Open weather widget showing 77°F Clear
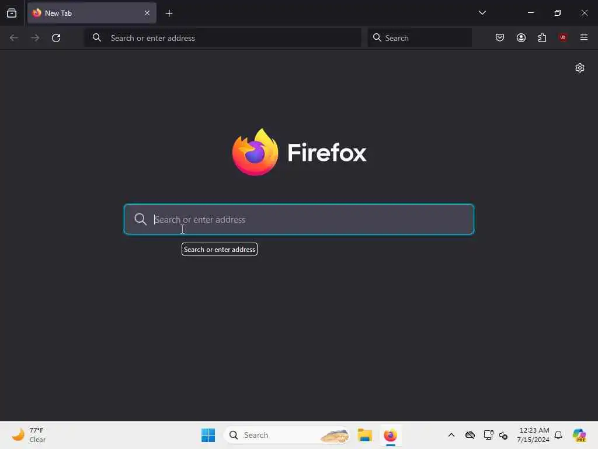Viewport: 598px width, 449px height. point(29,435)
